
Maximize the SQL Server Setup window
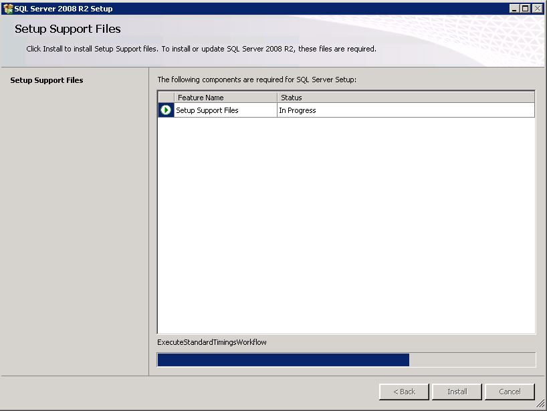[x=526, y=9]
